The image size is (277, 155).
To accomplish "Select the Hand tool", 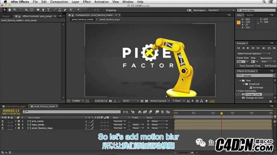I will tap(10, 10).
